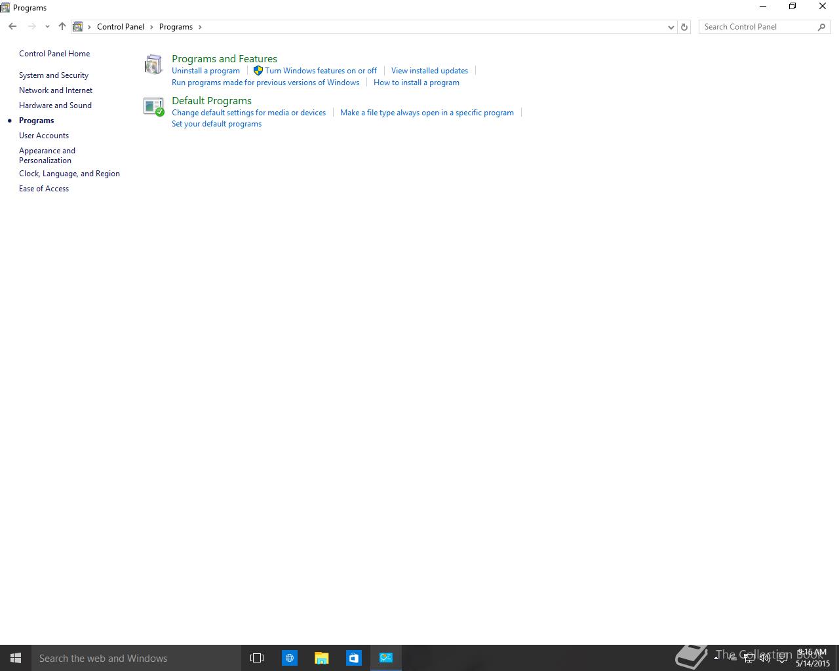Click the taskbar clock showing 9:16 AM
The width and height of the screenshot is (839, 671).
pos(813,658)
